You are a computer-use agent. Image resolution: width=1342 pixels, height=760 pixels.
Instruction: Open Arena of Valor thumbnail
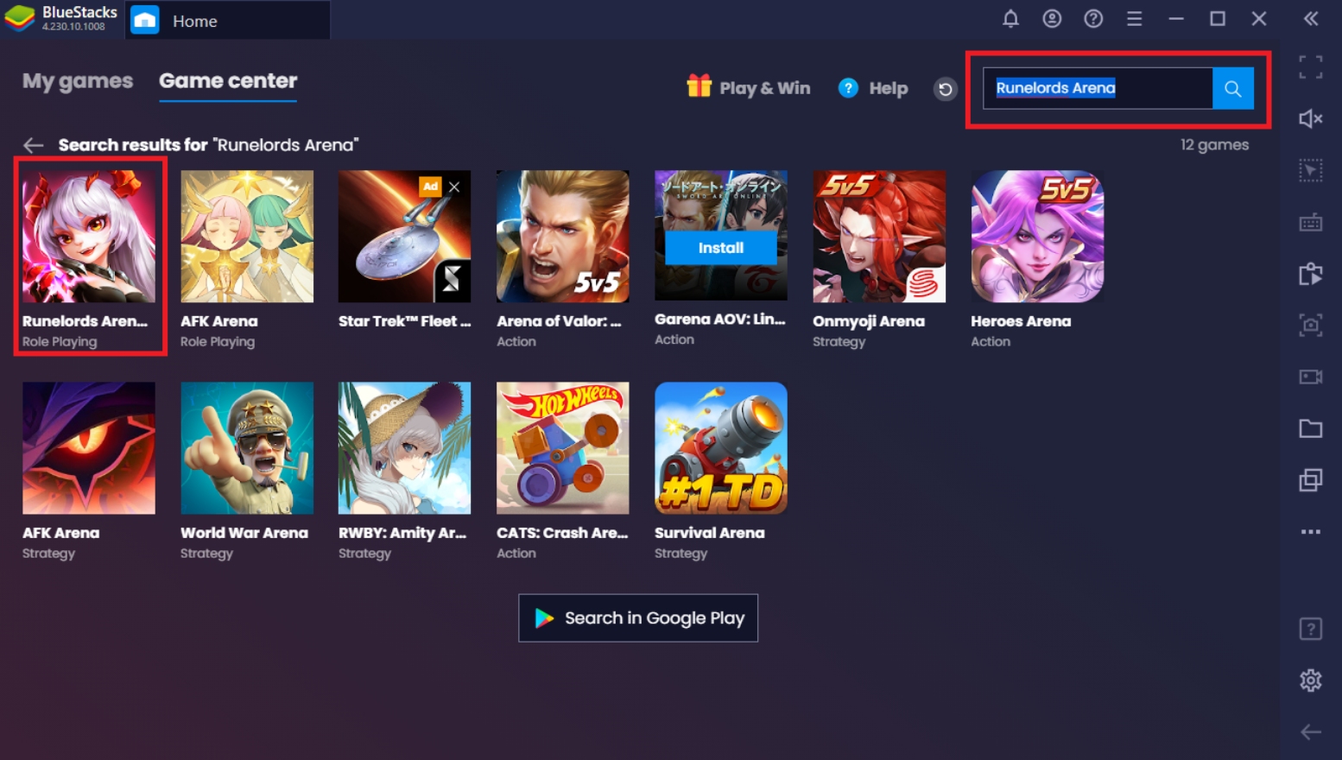[563, 237]
